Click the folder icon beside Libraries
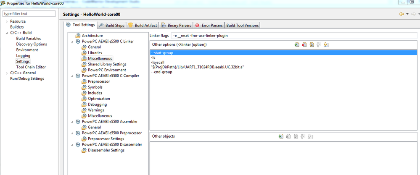420x175 pixels. [84, 53]
